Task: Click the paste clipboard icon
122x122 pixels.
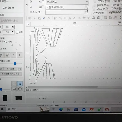Action: [39, 18]
